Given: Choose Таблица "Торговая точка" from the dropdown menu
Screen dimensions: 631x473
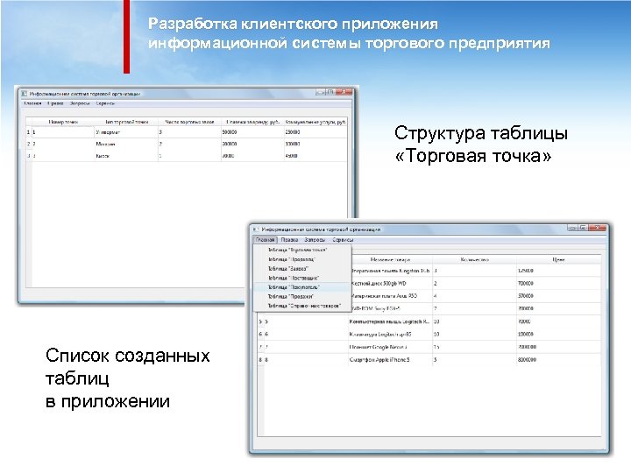Looking at the screenshot, I should (x=302, y=250).
